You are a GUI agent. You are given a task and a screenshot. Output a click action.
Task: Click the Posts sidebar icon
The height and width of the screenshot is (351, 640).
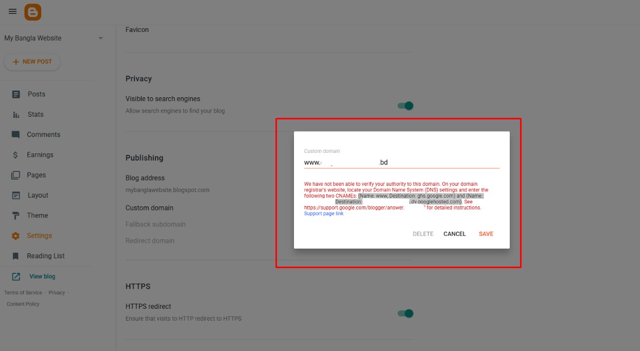16,94
